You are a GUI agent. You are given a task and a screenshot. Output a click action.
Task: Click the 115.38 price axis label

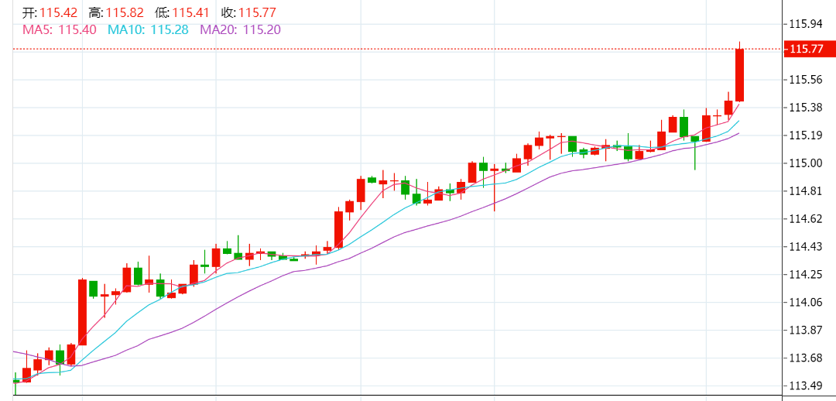(805, 108)
